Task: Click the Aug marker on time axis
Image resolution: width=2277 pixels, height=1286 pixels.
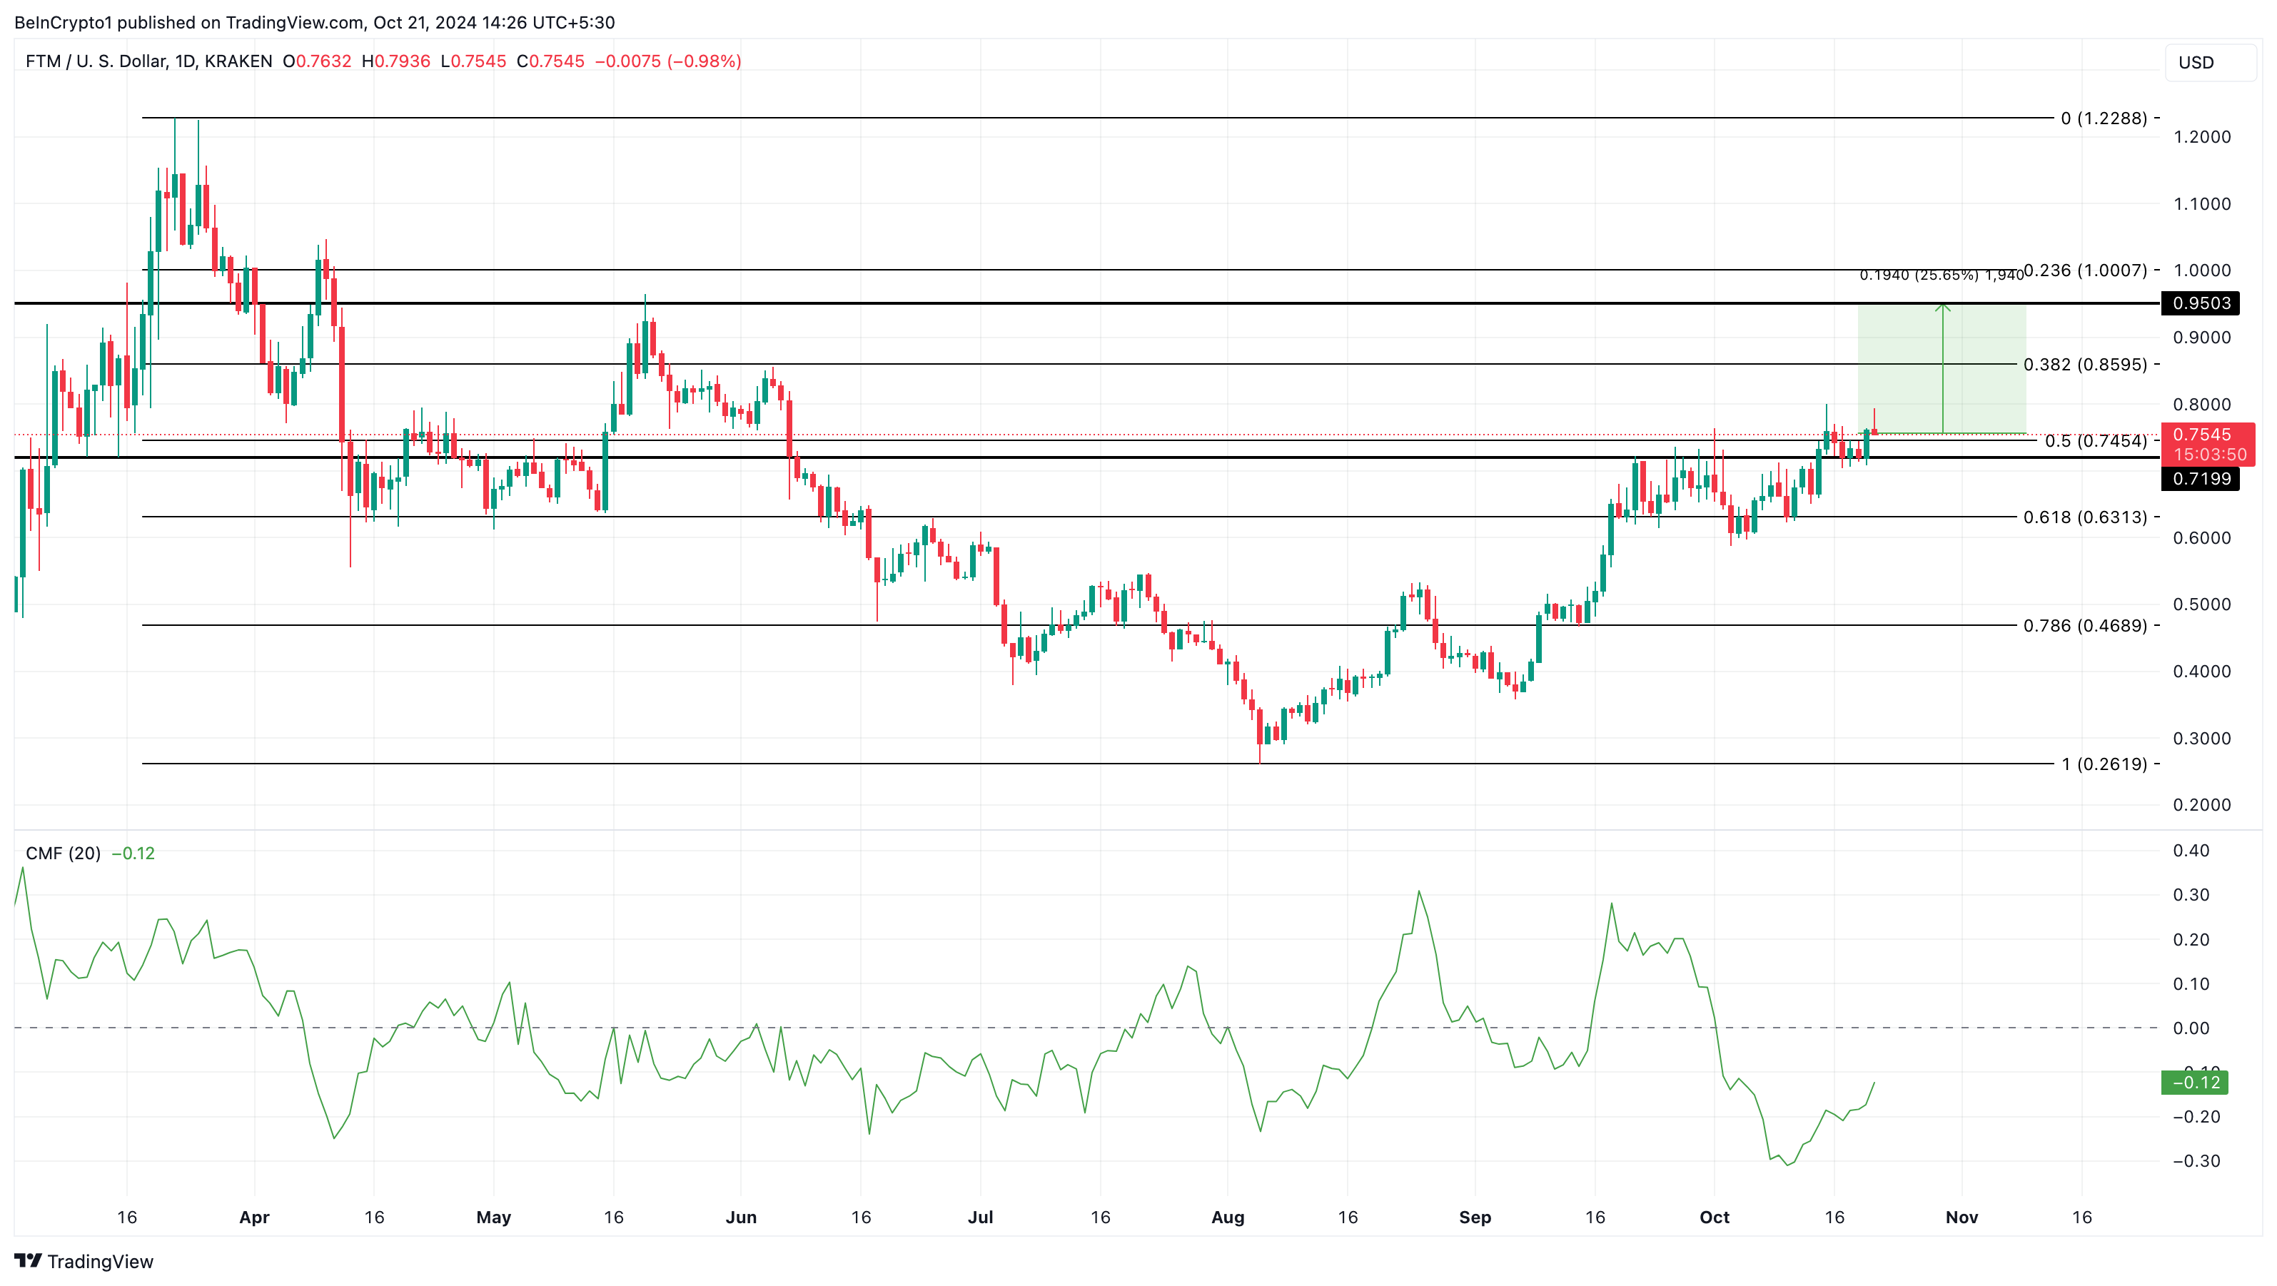Action: [x=1227, y=1217]
